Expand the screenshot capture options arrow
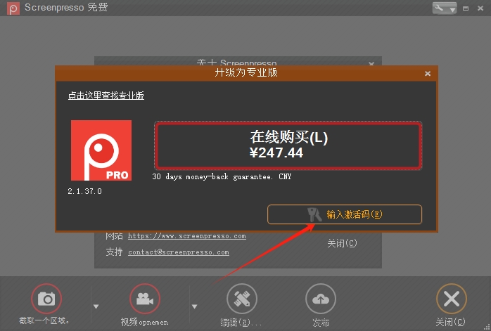491x331 pixels. tap(96, 306)
